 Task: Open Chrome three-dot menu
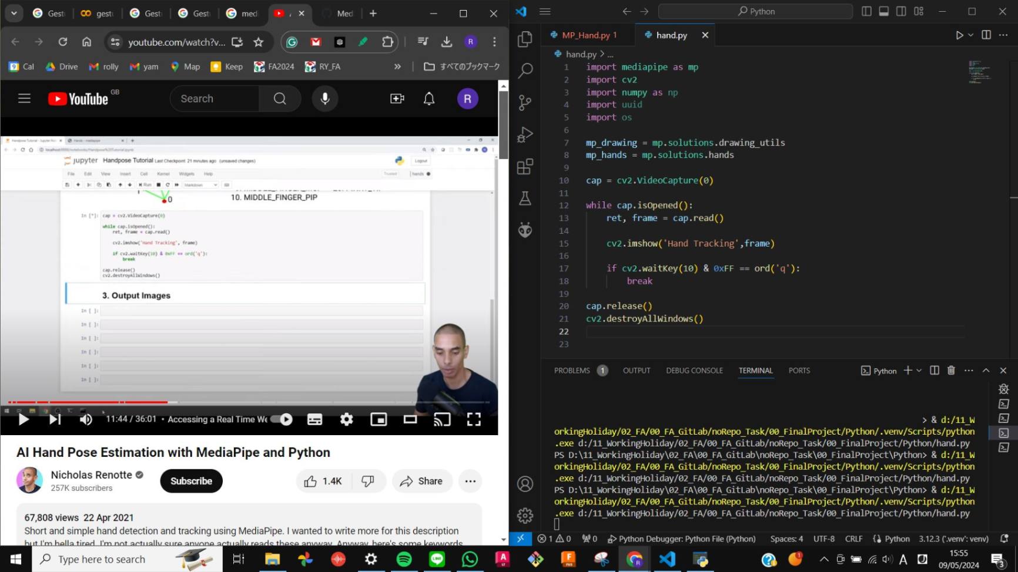494,42
